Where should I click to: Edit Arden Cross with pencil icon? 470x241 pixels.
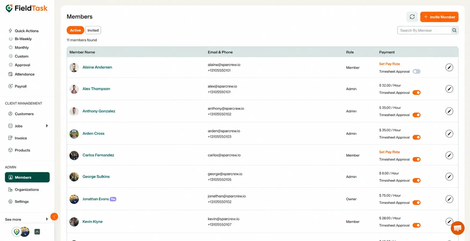pos(449,134)
